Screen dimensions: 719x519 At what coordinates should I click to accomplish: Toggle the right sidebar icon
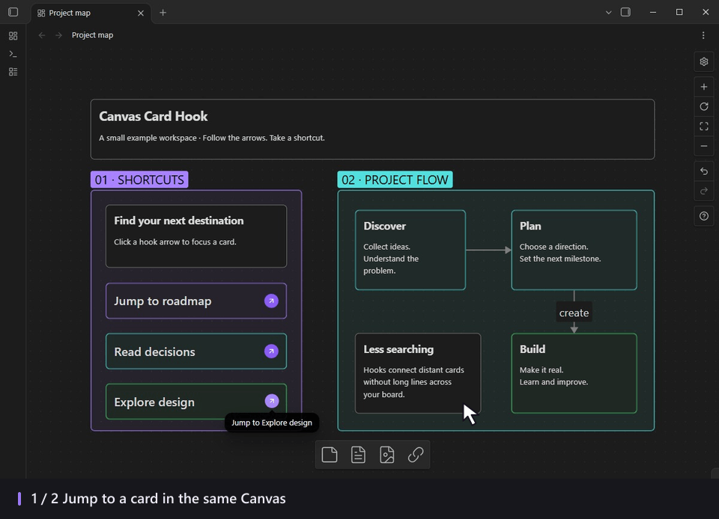click(625, 13)
